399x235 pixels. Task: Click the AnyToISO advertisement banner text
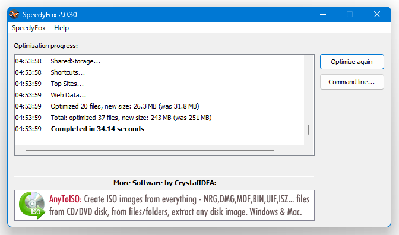point(179,205)
